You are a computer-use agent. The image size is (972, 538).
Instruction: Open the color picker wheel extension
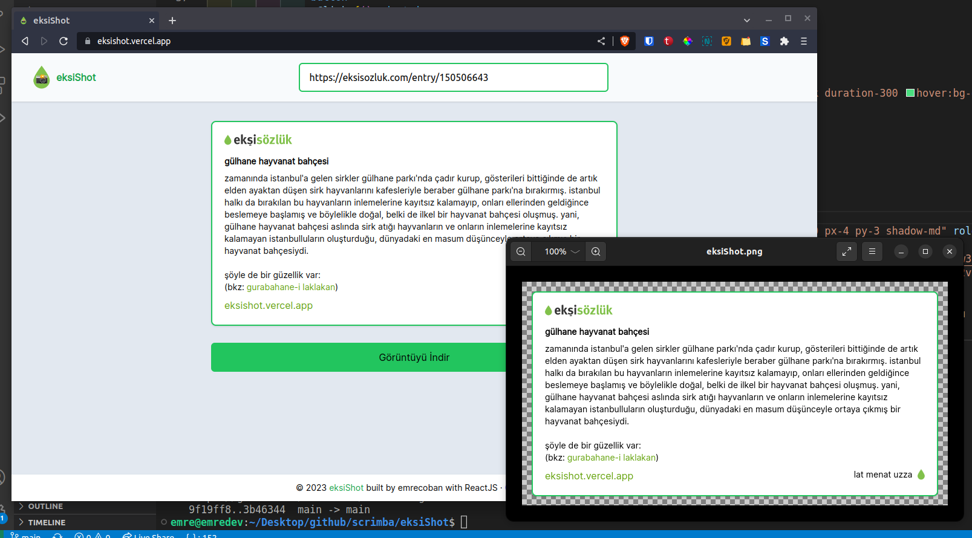coord(688,41)
